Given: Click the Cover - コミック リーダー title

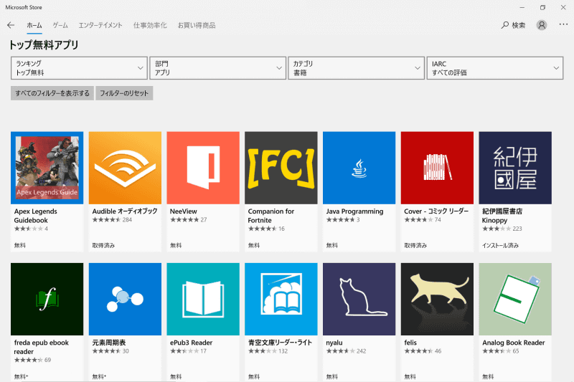Looking at the screenshot, I should click(x=436, y=211).
